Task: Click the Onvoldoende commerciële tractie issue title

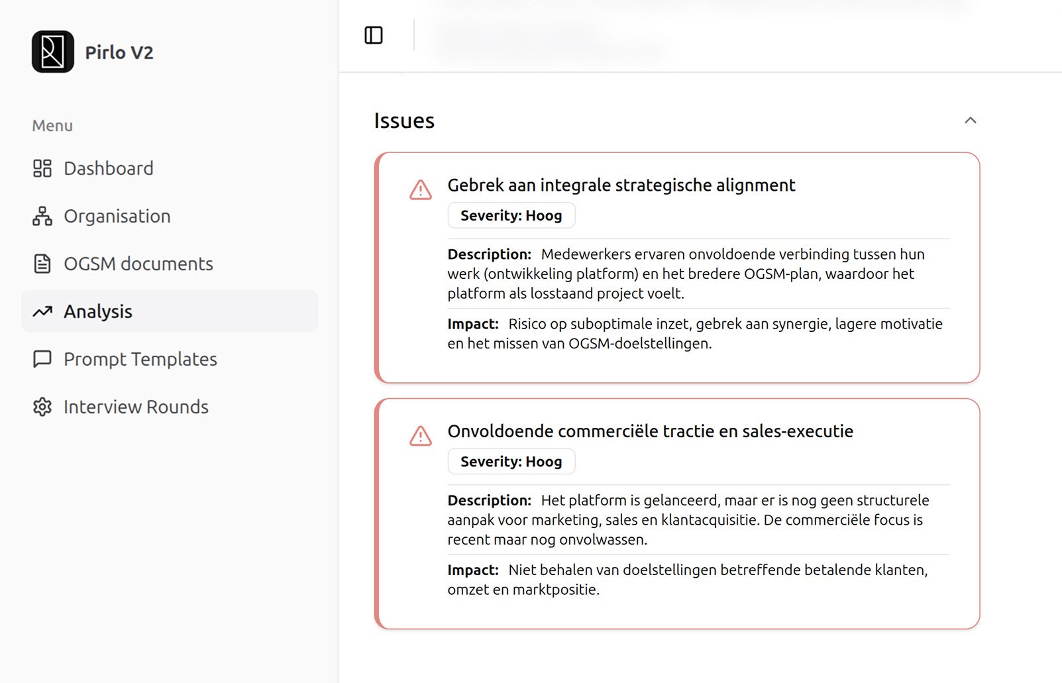Action: tap(650, 431)
